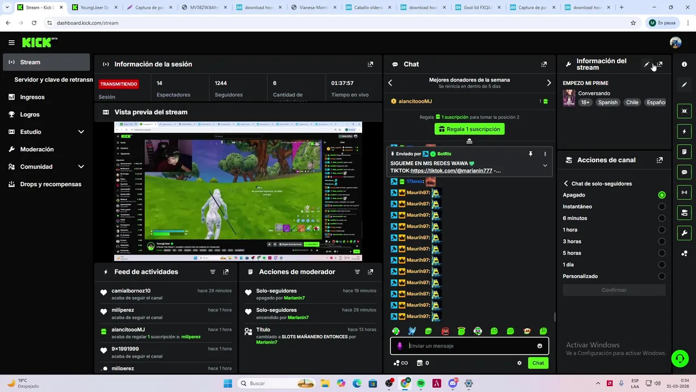
Task: Click the shop icon below chat input
Action: pyautogui.click(x=419, y=363)
